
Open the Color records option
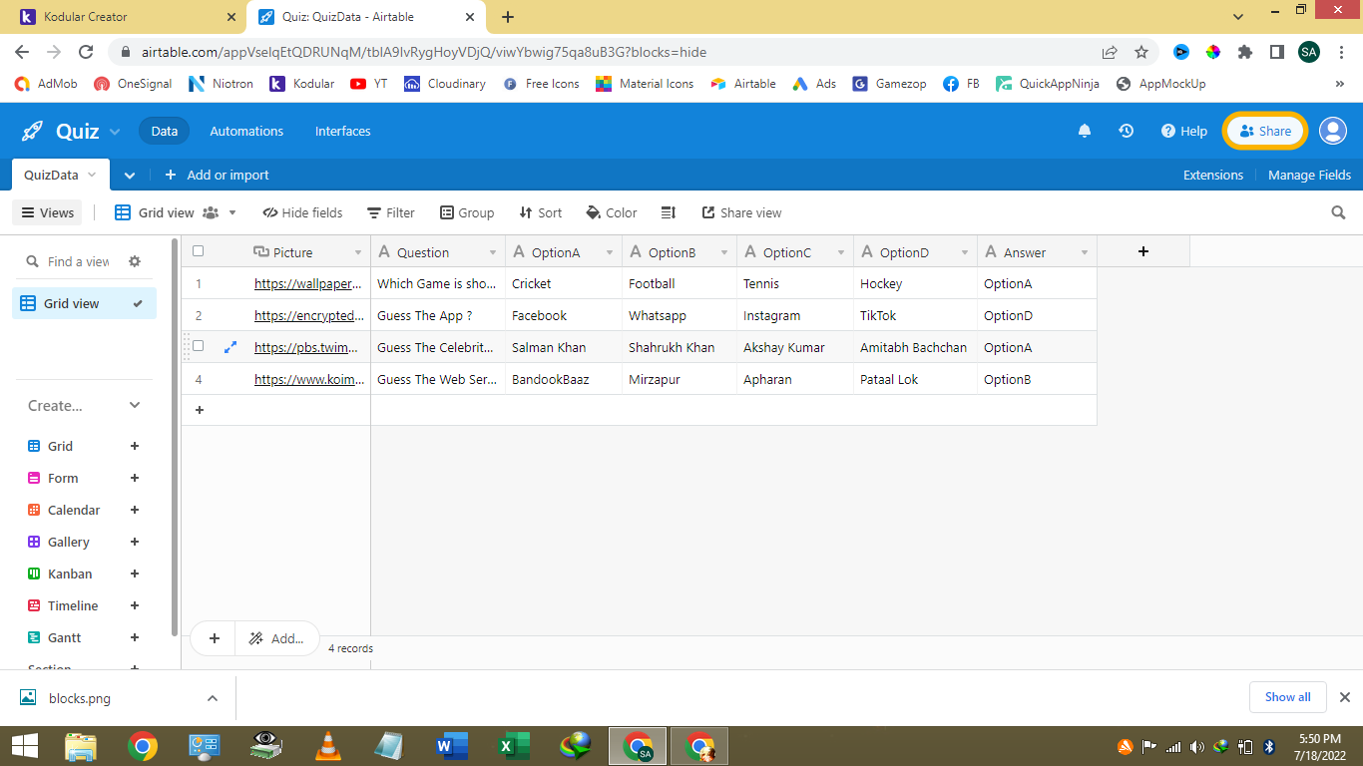611,212
